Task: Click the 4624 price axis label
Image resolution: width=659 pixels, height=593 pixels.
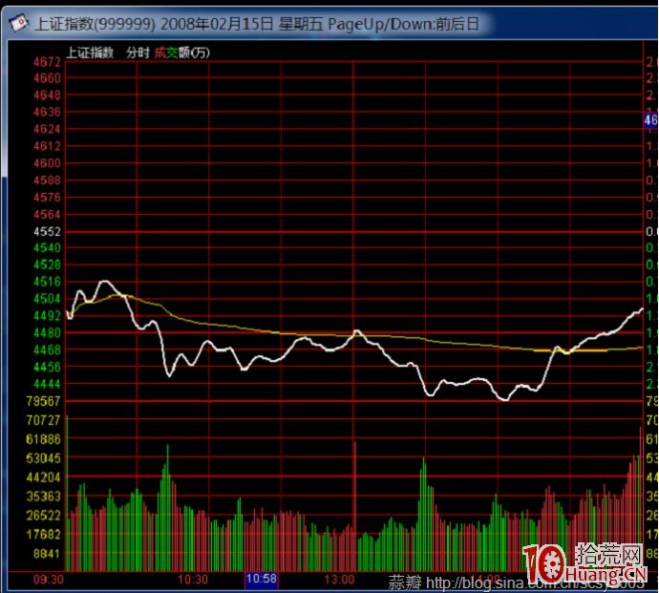Action: (47, 129)
